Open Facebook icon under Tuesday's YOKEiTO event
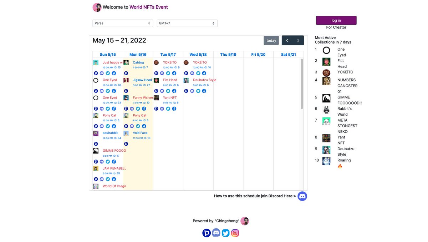Screen dimensions: 428x242 [x=174, y=73]
